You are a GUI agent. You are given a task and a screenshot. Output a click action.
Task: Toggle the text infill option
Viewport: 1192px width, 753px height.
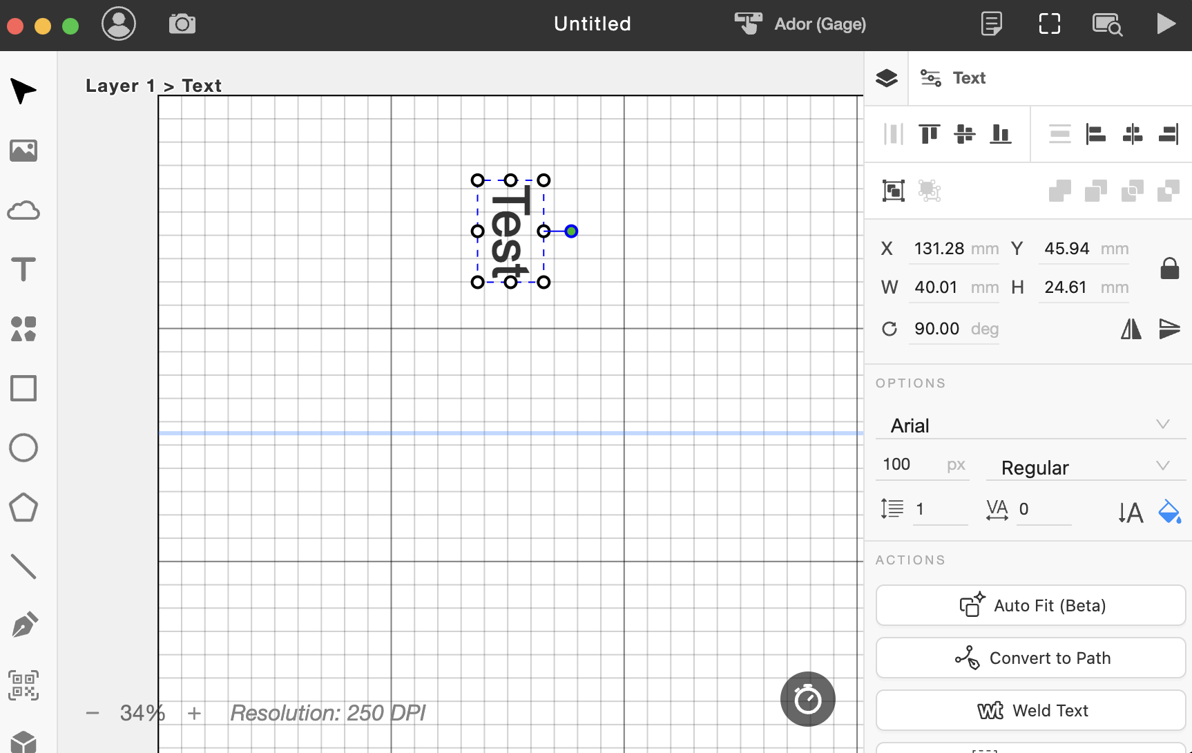pyautogui.click(x=1169, y=511)
